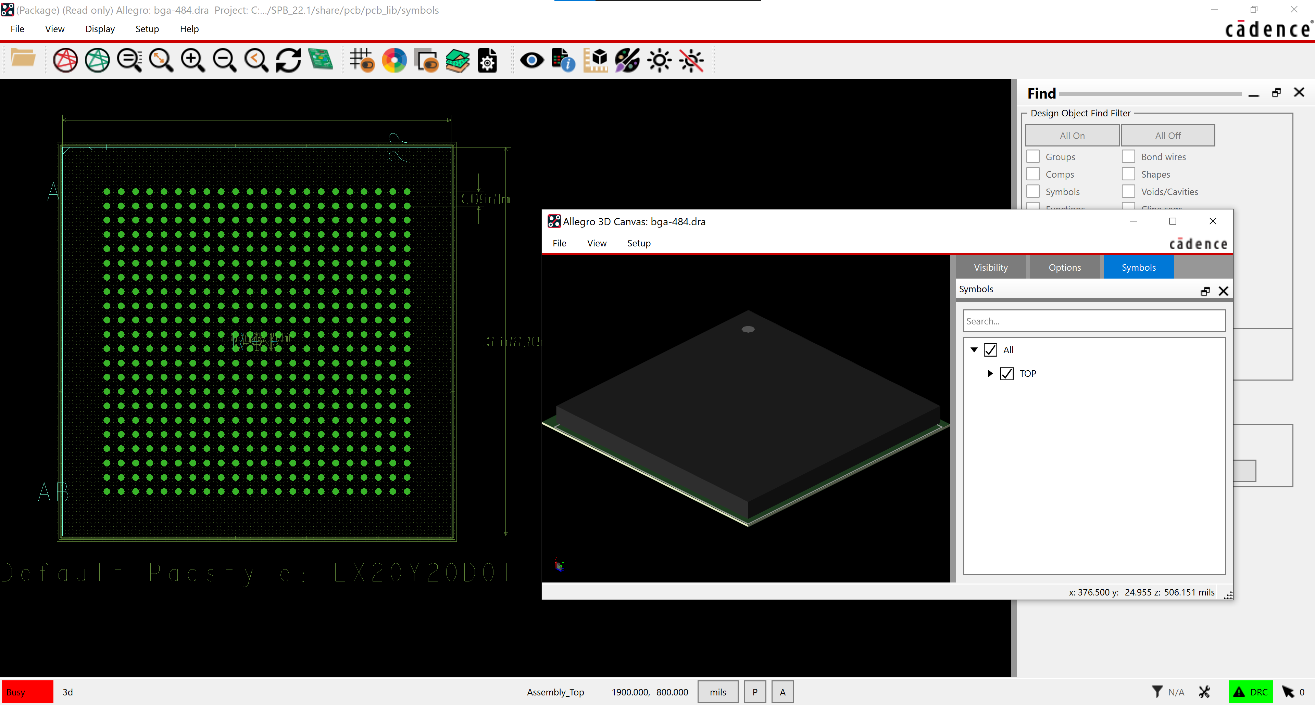Click the Show Measure ruler cube icon
Viewport: 1315px width, 705px height.
click(596, 60)
